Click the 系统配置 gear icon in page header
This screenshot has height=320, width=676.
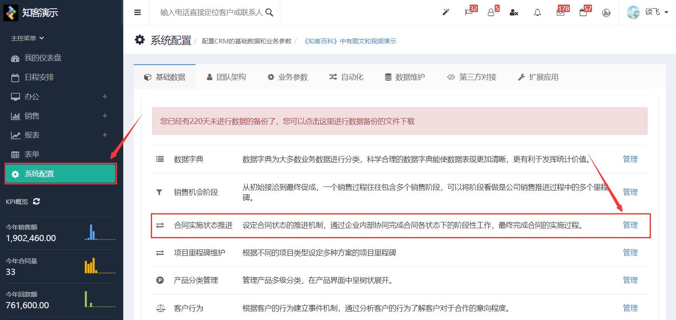coord(140,40)
